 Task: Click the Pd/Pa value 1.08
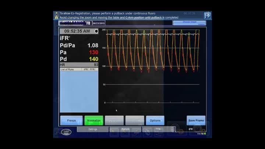click(93, 46)
